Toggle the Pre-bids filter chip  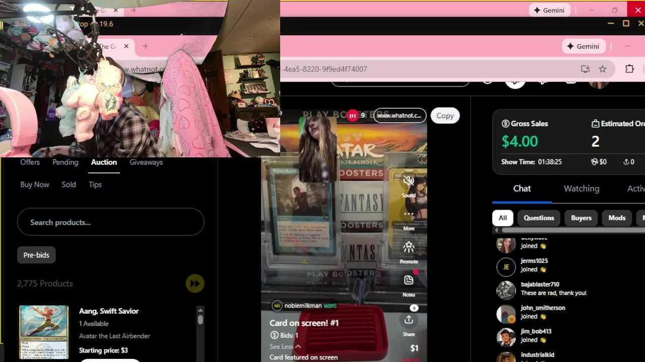point(36,255)
